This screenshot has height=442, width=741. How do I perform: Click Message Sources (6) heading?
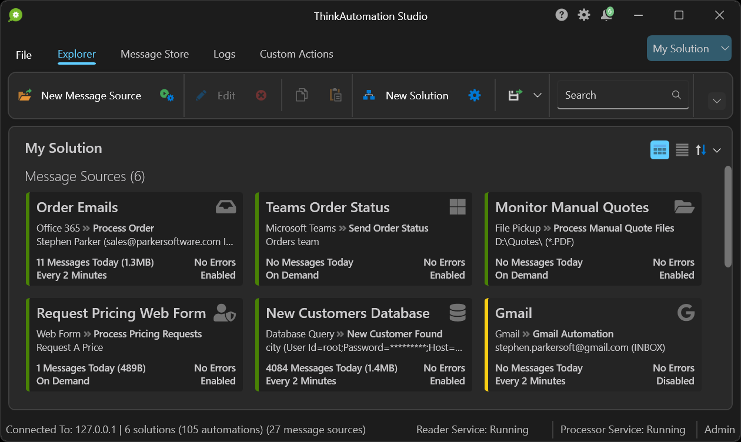pyautogui.click(x=85, y=176)
